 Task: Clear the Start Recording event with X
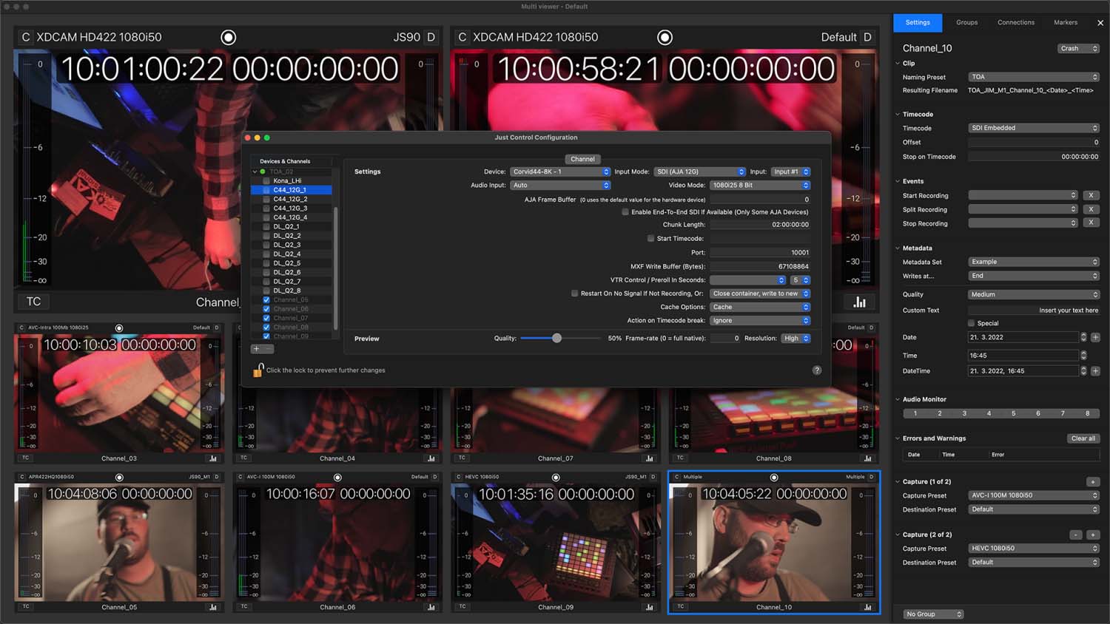coord(1091,195)
